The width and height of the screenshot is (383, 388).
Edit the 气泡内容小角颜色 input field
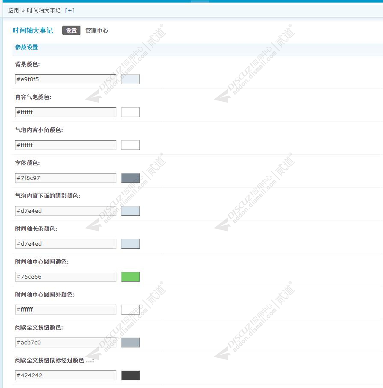click(65, 145)
